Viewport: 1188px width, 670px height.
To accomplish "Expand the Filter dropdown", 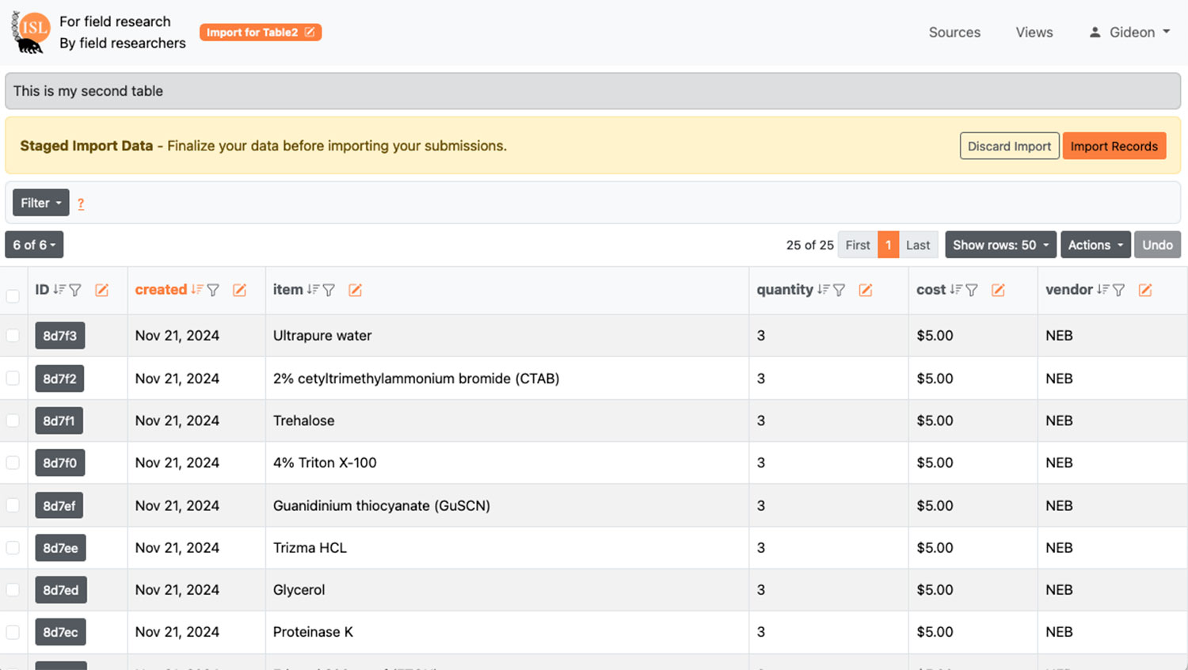I will click(x=40, y=203).
